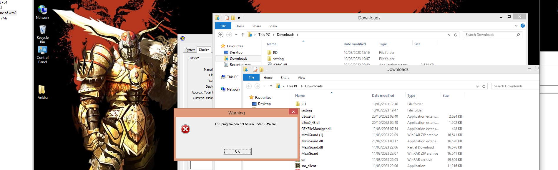Open the Recycle Bin desktop icon
This screenshot has width=558, height=170.
[42, 34]
